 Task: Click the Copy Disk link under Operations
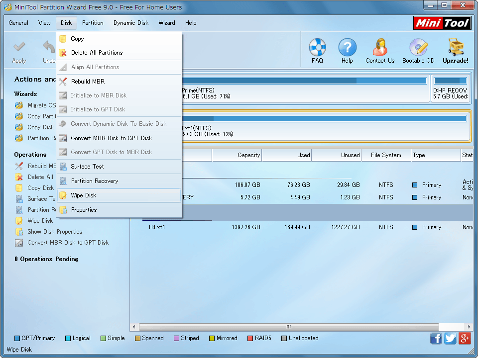point(40,188)
